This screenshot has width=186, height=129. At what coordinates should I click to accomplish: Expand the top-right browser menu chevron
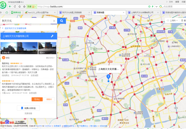[x=167, y=2]
